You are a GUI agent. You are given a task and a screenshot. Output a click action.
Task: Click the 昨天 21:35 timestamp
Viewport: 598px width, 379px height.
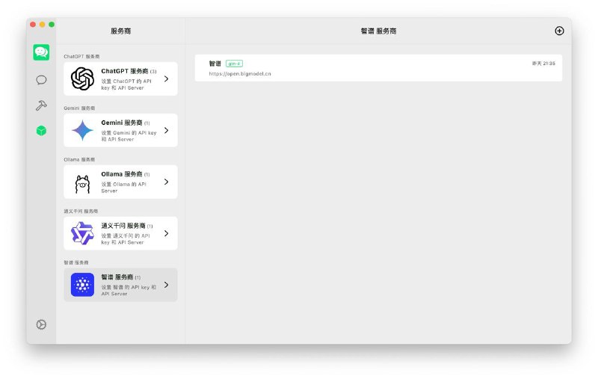click(543, 64)
